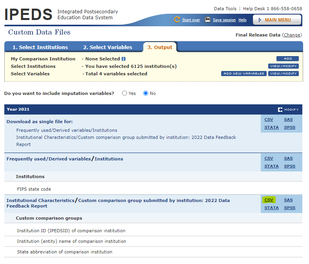The width and height of the screenshot is (309, 264).
Task: Open the Help link
Action: (x=242, y=20)
